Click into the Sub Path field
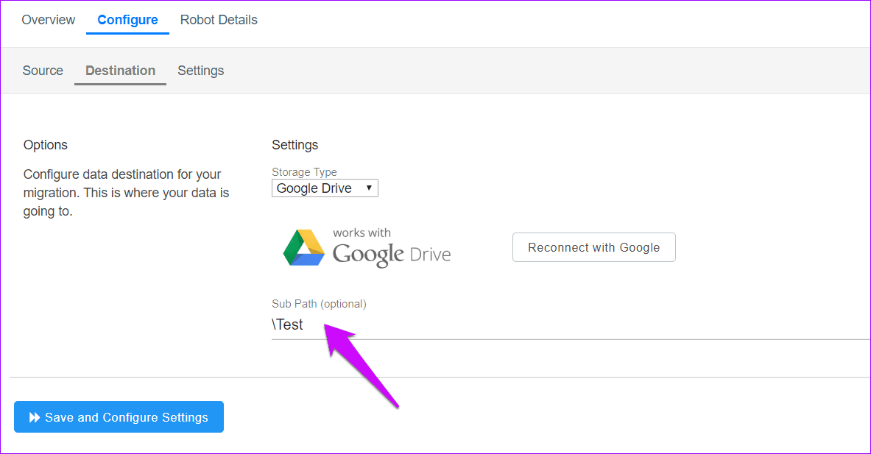 (571, 325)
